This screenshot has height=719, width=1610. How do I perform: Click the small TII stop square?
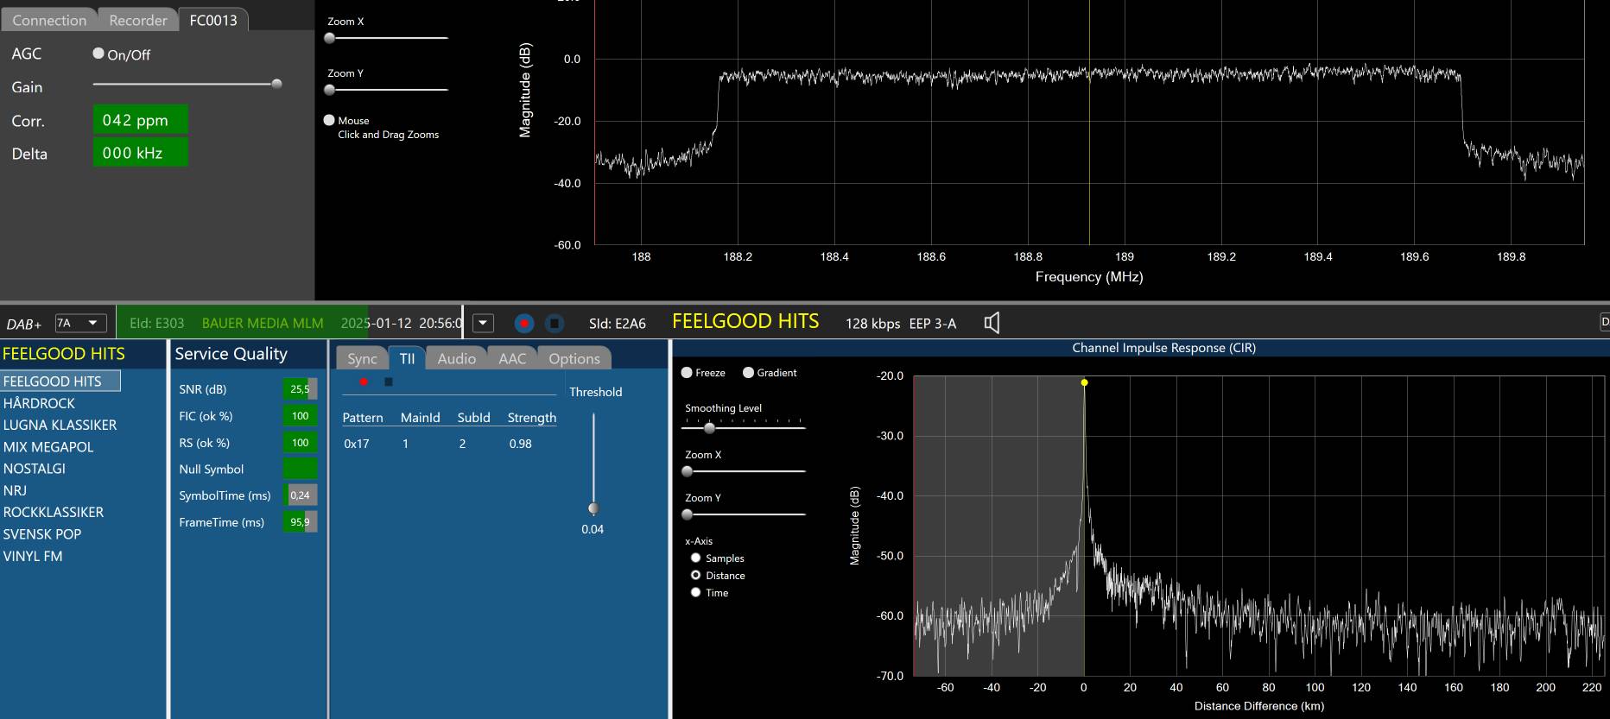(x=389, y=382)
